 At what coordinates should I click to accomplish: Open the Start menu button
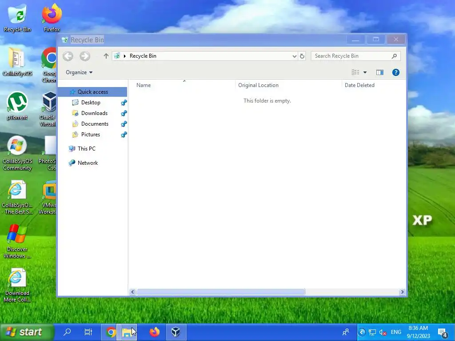(27, 332)
